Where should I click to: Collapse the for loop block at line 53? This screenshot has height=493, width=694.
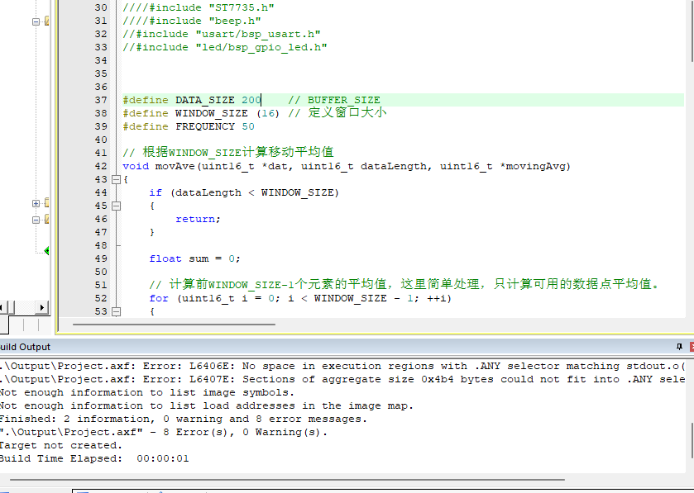tap(116, 311)
